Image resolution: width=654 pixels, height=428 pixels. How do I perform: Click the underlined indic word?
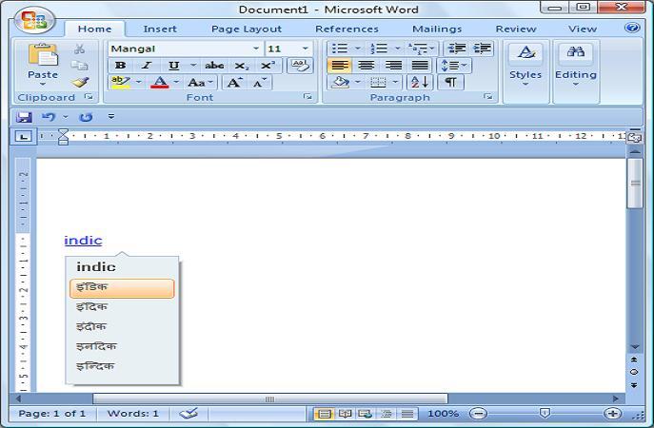pos(83,241)
